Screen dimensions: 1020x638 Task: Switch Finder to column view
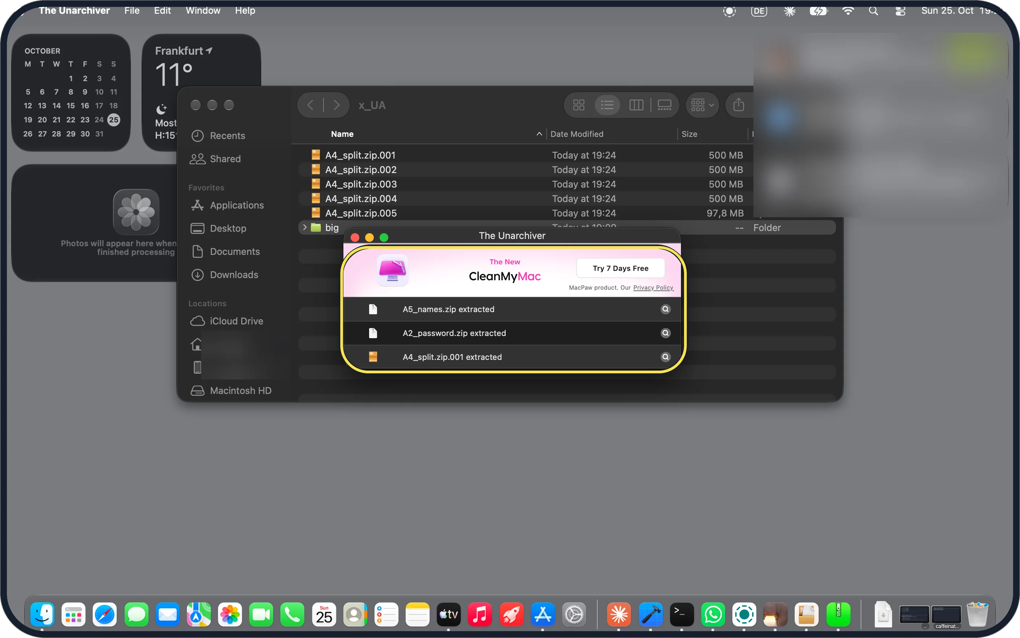pos(636,105)
